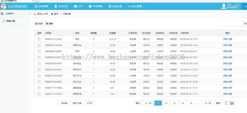
Task: Check the box for order 18062711173787
Action: tap(39, 94)
